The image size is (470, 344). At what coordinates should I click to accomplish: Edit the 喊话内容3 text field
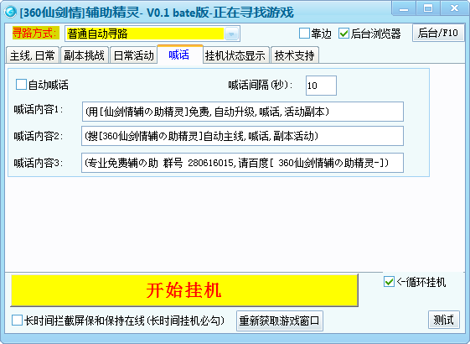point(242,163)
